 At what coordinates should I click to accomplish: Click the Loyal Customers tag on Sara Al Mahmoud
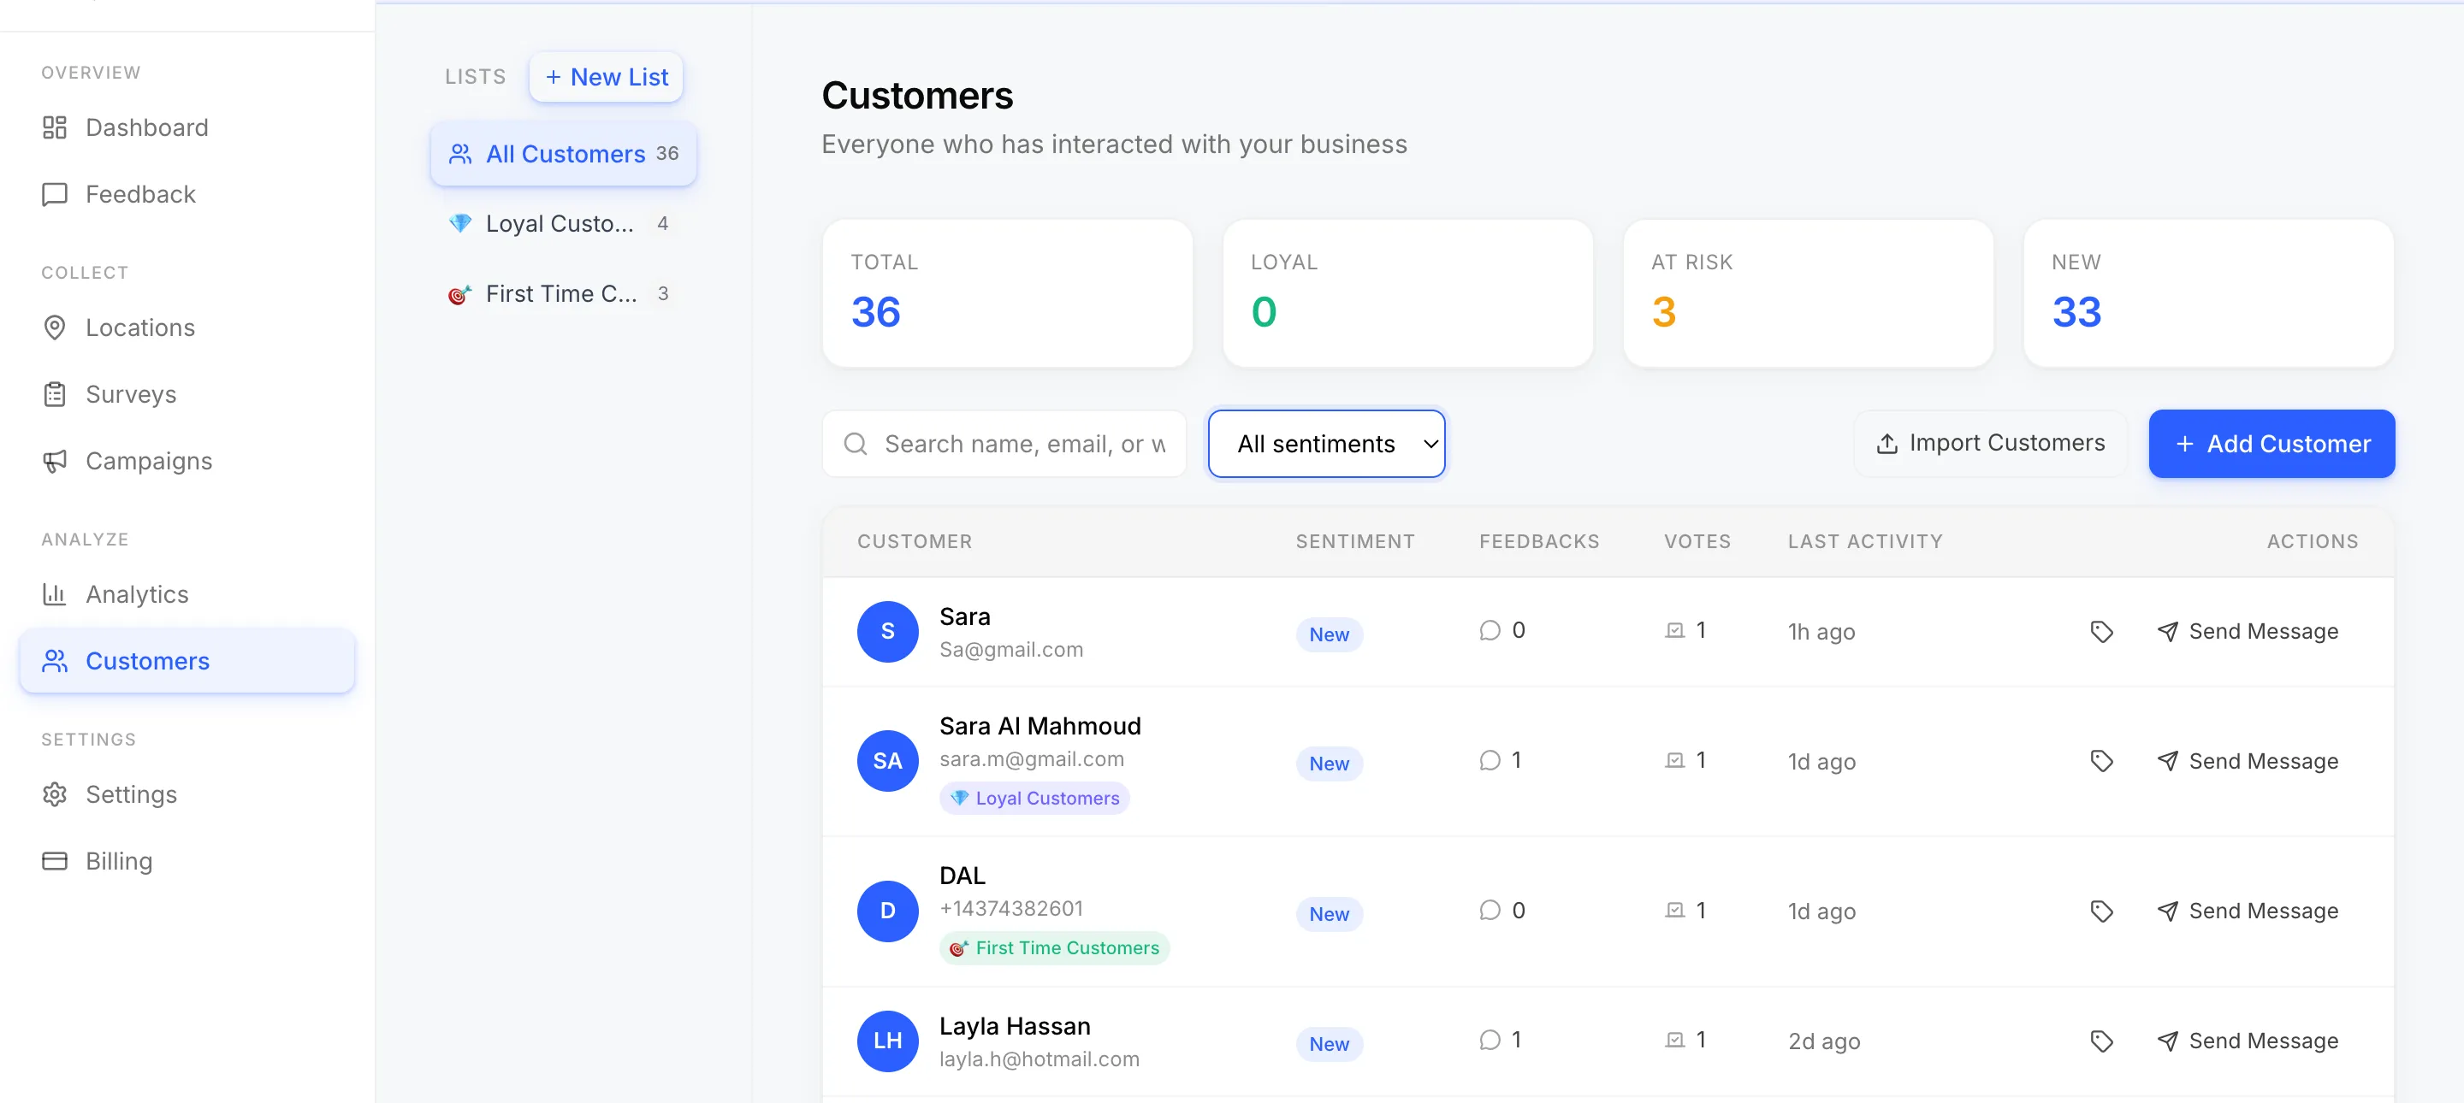tap(1034, 798)
